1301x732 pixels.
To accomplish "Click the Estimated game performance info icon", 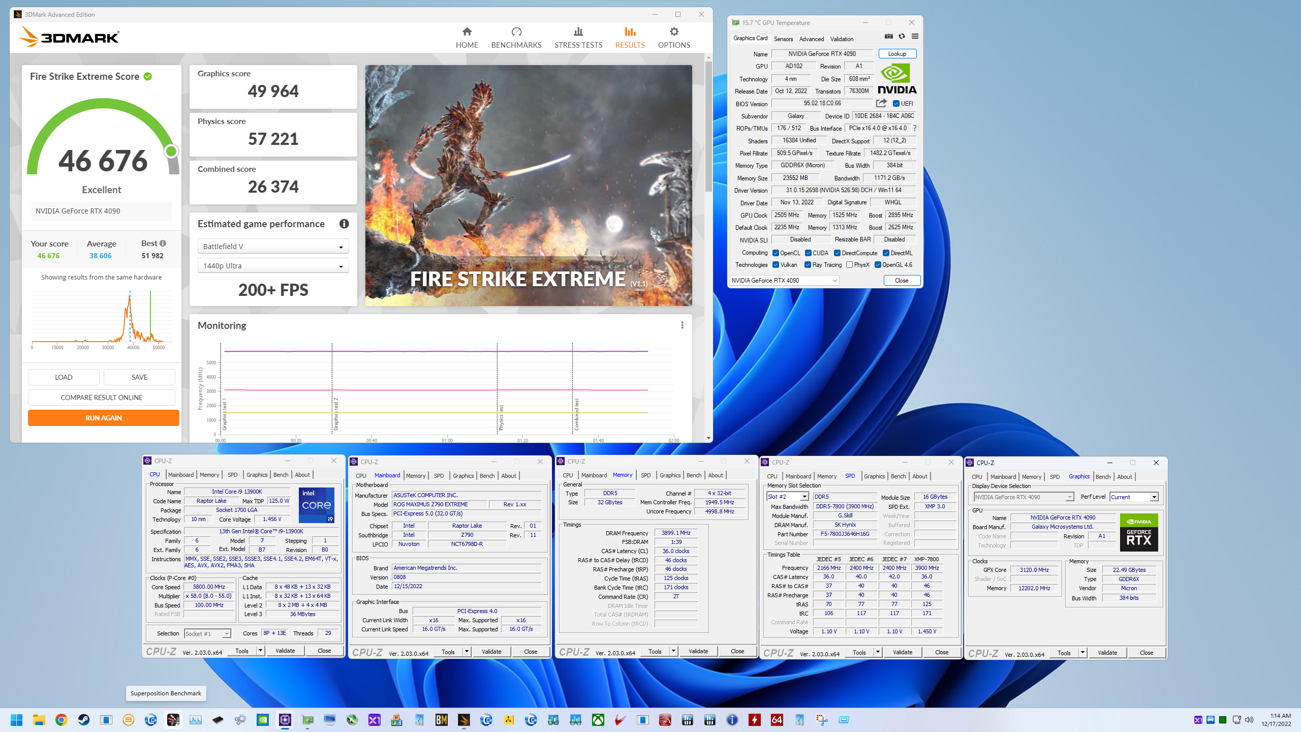I will click(x=344, y=224).
